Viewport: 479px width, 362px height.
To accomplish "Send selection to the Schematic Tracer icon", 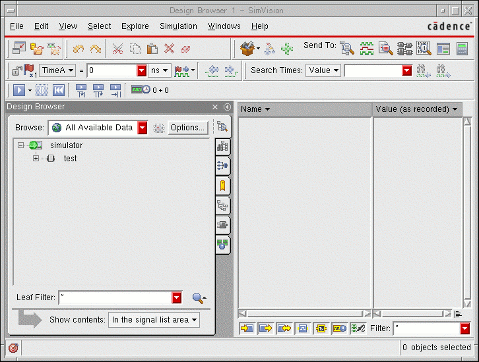I will 404,49.
